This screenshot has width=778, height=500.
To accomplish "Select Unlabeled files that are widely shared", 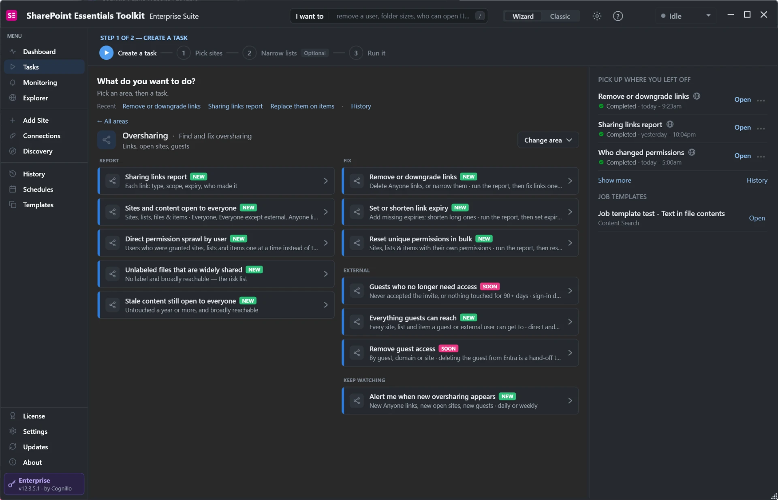I will pos(216,274).
